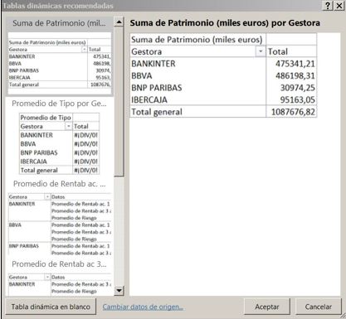Open Gestora dropdown in Suma de Patrimonio thumbnail

(x=84, y=50)
